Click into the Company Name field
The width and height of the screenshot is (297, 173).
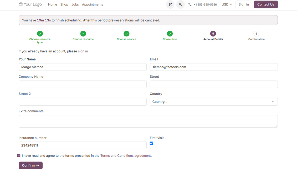coord(83,84)
